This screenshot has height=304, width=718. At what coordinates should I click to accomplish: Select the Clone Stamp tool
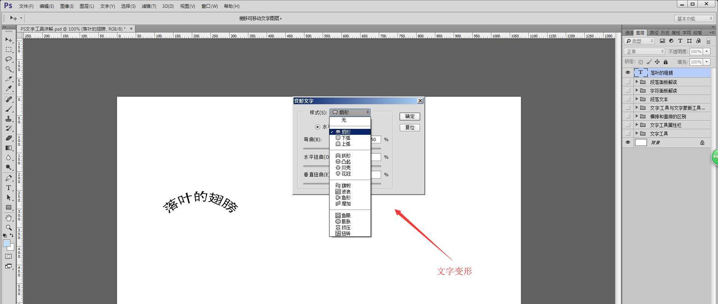point(9,119)
